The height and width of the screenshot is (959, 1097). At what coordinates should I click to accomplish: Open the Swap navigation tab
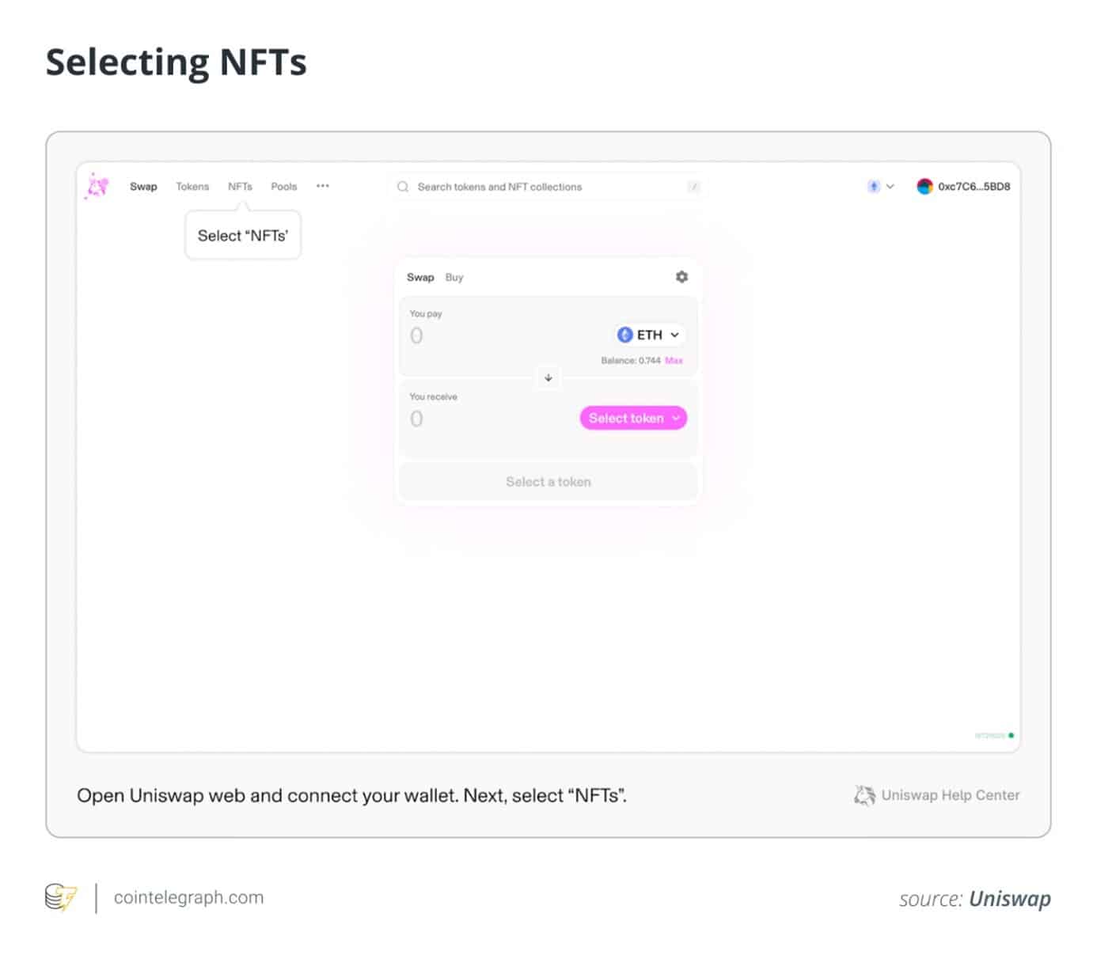(143, 187)
